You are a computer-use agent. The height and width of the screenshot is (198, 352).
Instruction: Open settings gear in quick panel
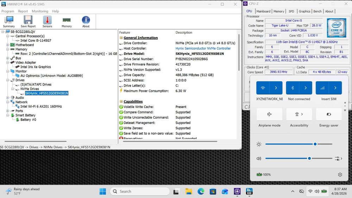(340, 175)
